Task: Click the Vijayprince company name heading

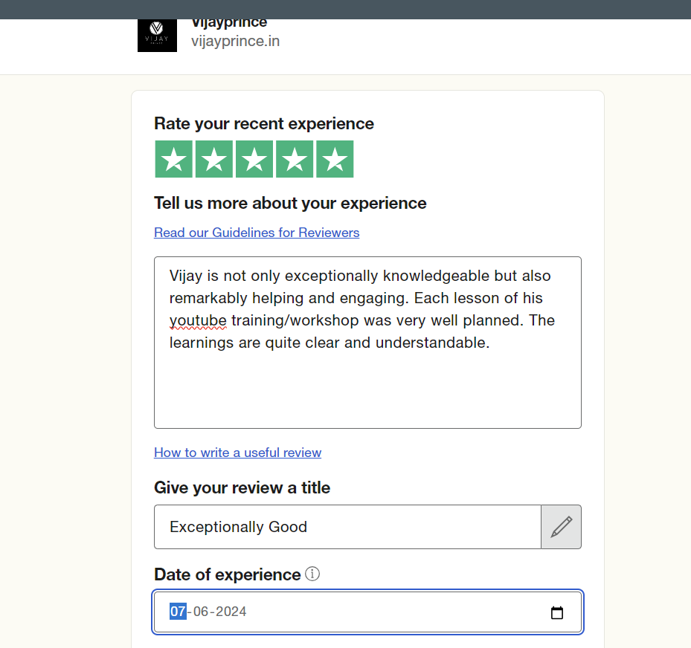Action: (229, 23)
